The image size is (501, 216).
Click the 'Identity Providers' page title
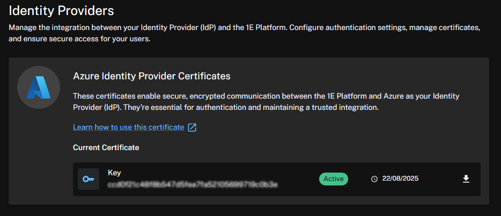tap(61, 10)
